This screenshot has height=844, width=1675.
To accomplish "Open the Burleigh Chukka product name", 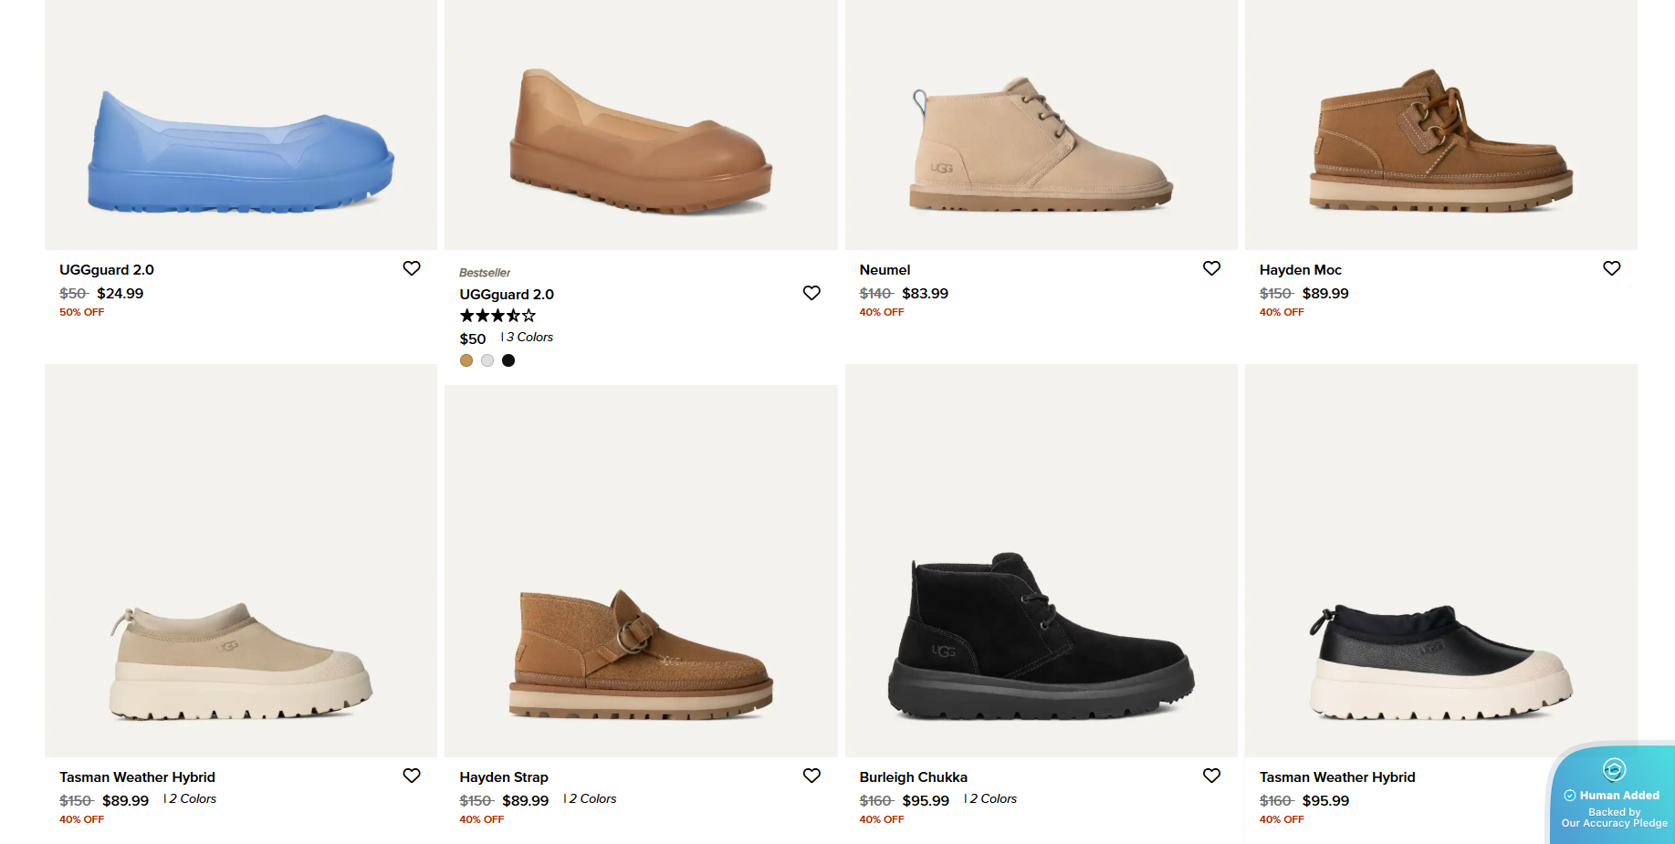I will [913, 776].
